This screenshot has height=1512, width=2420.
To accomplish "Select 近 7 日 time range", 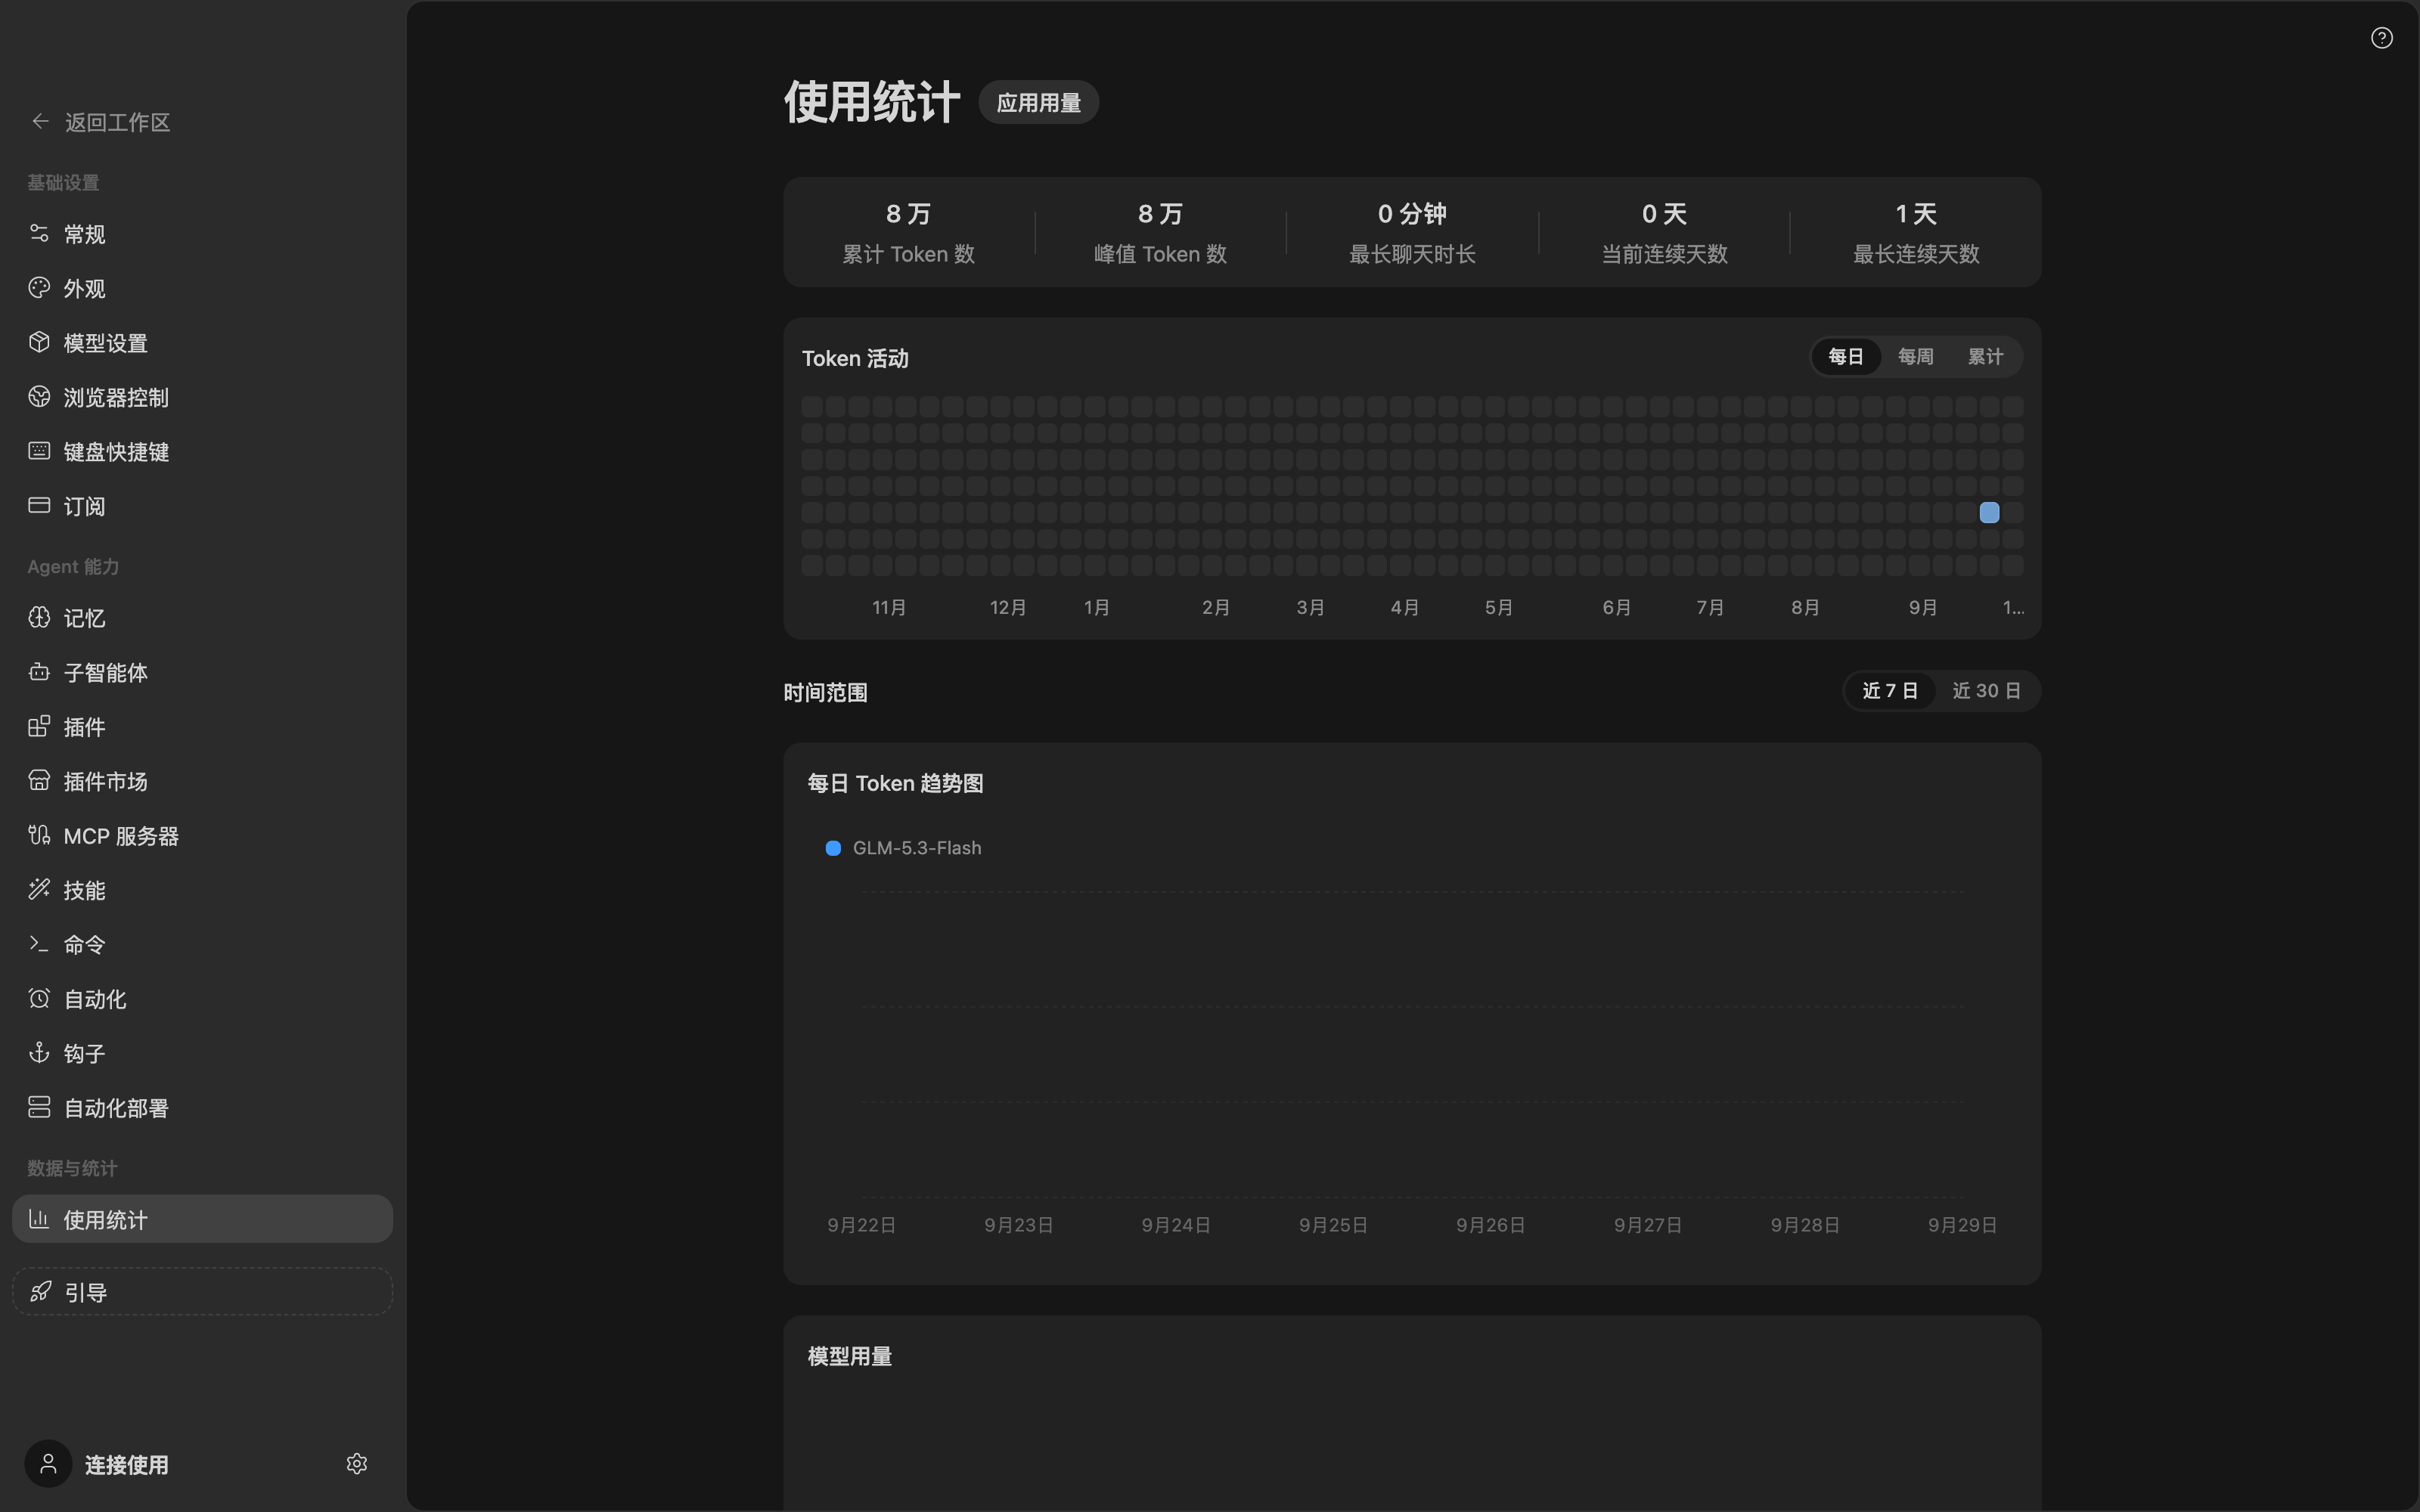I will 1890,691.
